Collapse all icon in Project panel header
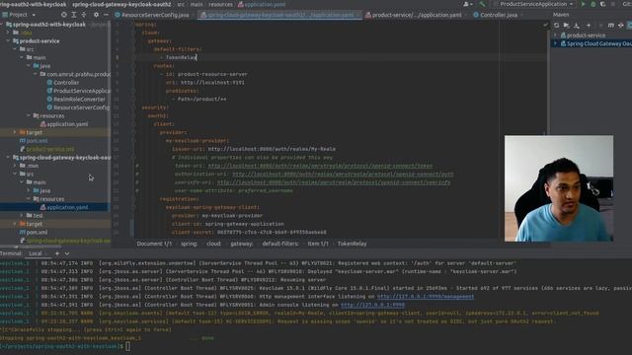The image size is (632, 355). tap(84, 15)
